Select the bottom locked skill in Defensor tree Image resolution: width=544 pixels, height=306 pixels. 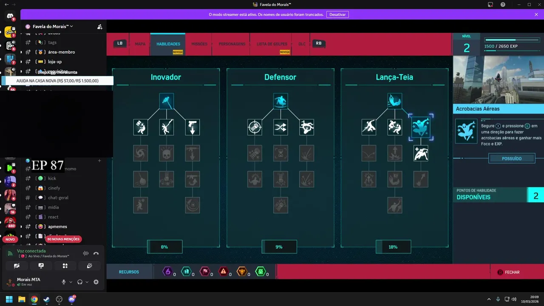point(280,205)
